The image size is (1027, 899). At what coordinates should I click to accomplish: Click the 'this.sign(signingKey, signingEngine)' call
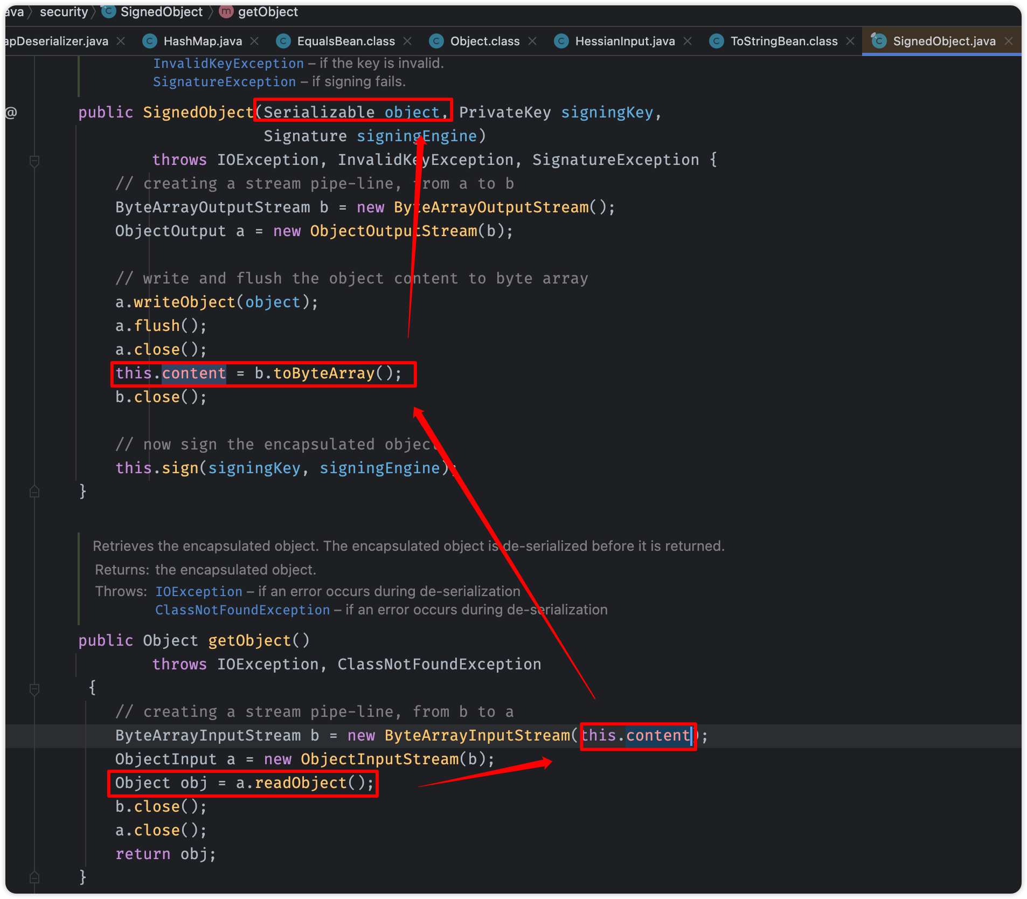pyautogui.click(x=282, y=468)
